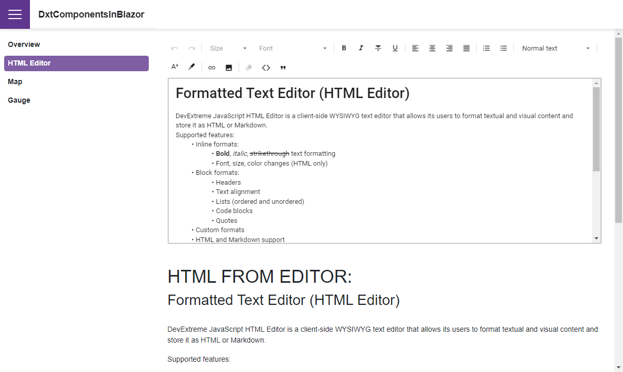Screen dimensions: 623x372
Task: Justify the text alignment
Action: point(466,48)
